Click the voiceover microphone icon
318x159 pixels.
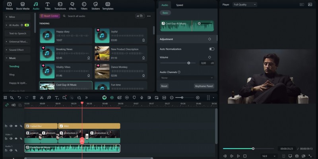pos(142,98)
